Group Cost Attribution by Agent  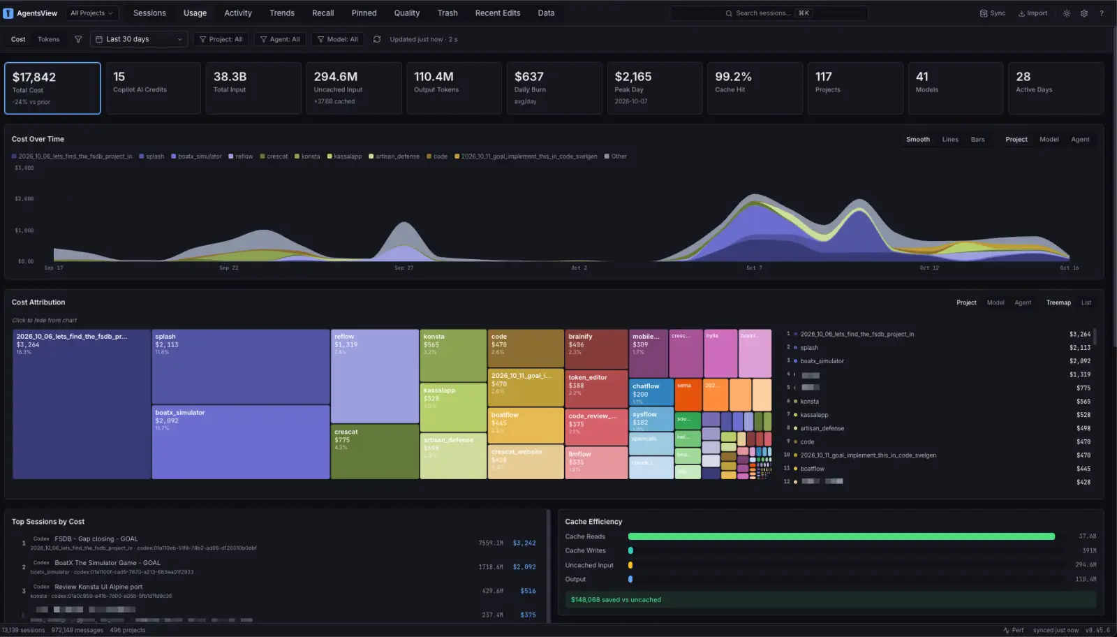pos(1023,302)
